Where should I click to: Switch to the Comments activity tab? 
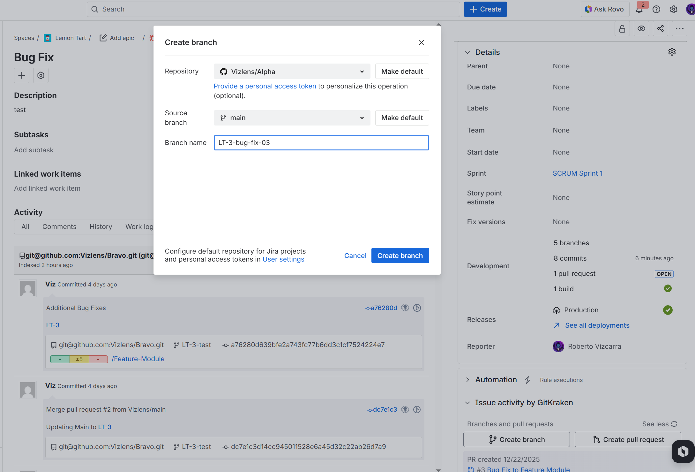click(x=59, y=227)
